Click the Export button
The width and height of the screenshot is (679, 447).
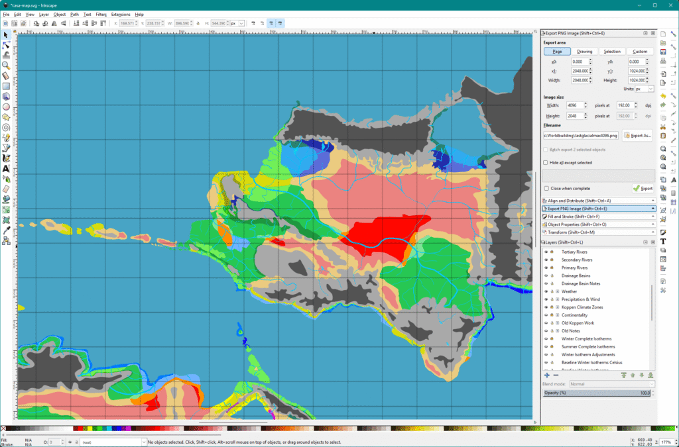coord(643,189)
